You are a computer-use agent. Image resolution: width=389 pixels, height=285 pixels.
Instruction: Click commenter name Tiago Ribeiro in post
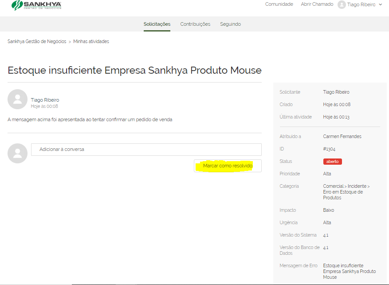point(45,100)
